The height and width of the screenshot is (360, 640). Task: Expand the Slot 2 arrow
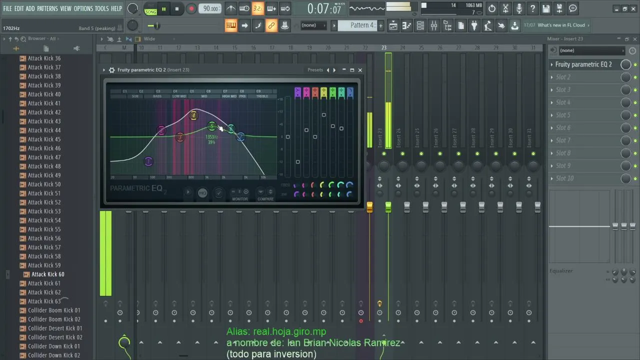(552, 77)
